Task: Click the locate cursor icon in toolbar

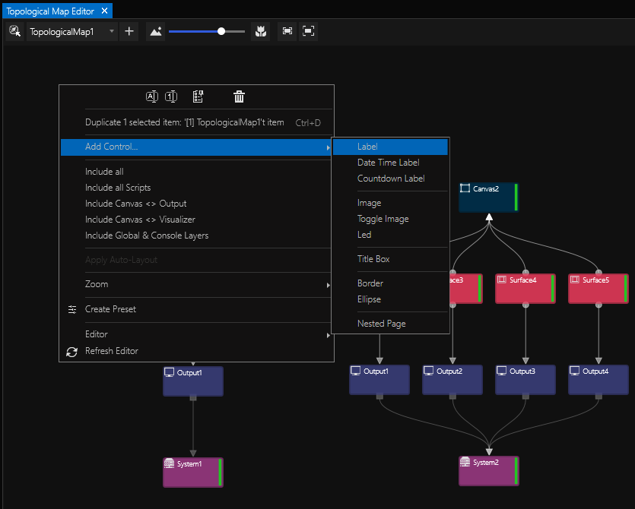Action: pos(14,31)
